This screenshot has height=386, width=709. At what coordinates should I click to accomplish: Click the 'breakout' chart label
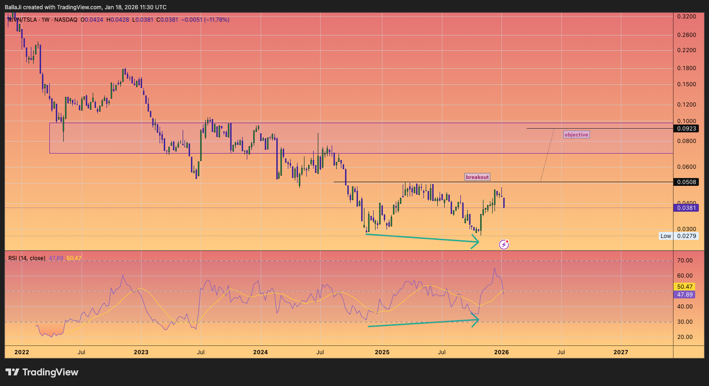pos(477,177)
